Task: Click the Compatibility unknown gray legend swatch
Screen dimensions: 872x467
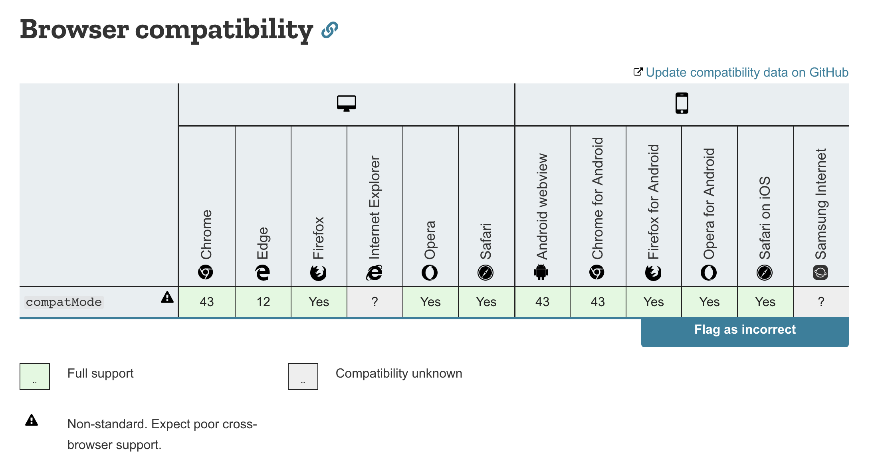Action: (x=303, y=376)
